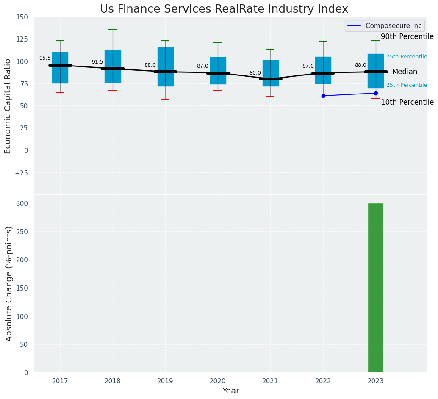The height and width of the screenshot is (399, 438).
Task: Select the 2017 tick on the year axis
Action: (60, 381)
